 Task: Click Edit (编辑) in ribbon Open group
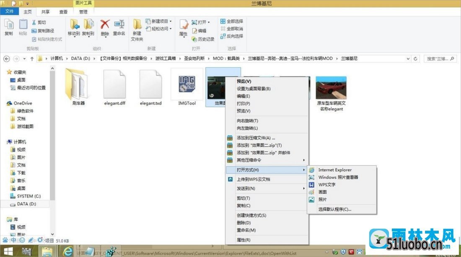coord(199,31)
